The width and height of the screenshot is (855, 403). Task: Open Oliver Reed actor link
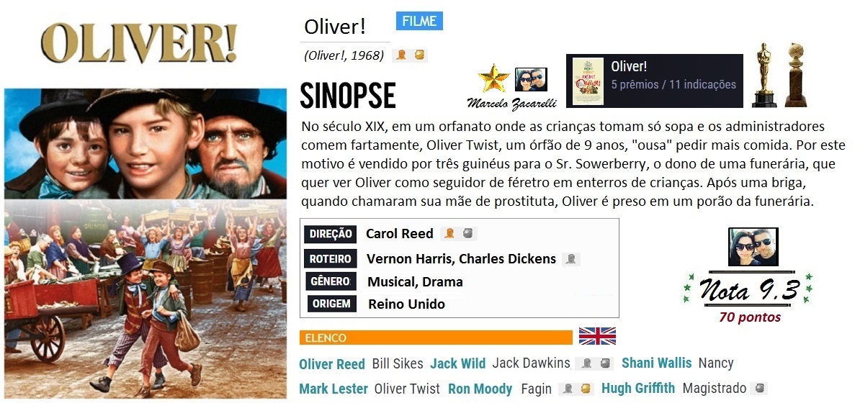(x=332, y=364)
